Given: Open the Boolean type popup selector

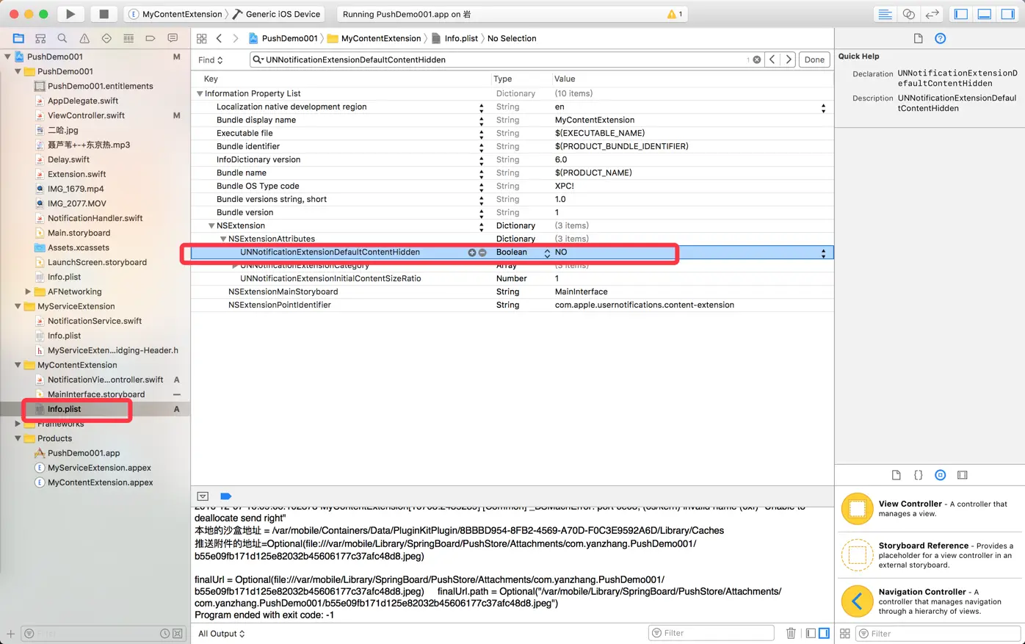Looking at the screenshot, I should [547, 253].
